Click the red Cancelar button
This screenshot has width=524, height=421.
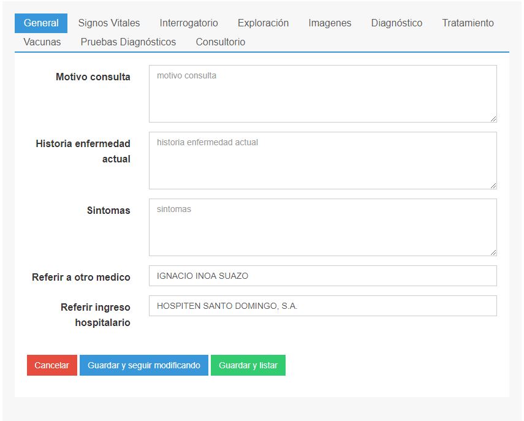[x=52, y=365]
